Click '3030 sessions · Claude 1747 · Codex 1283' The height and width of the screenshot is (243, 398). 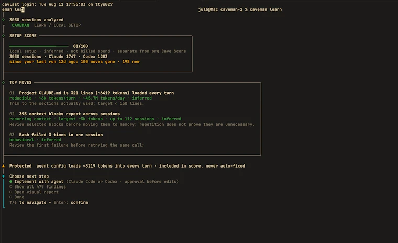tap(58, 57)
